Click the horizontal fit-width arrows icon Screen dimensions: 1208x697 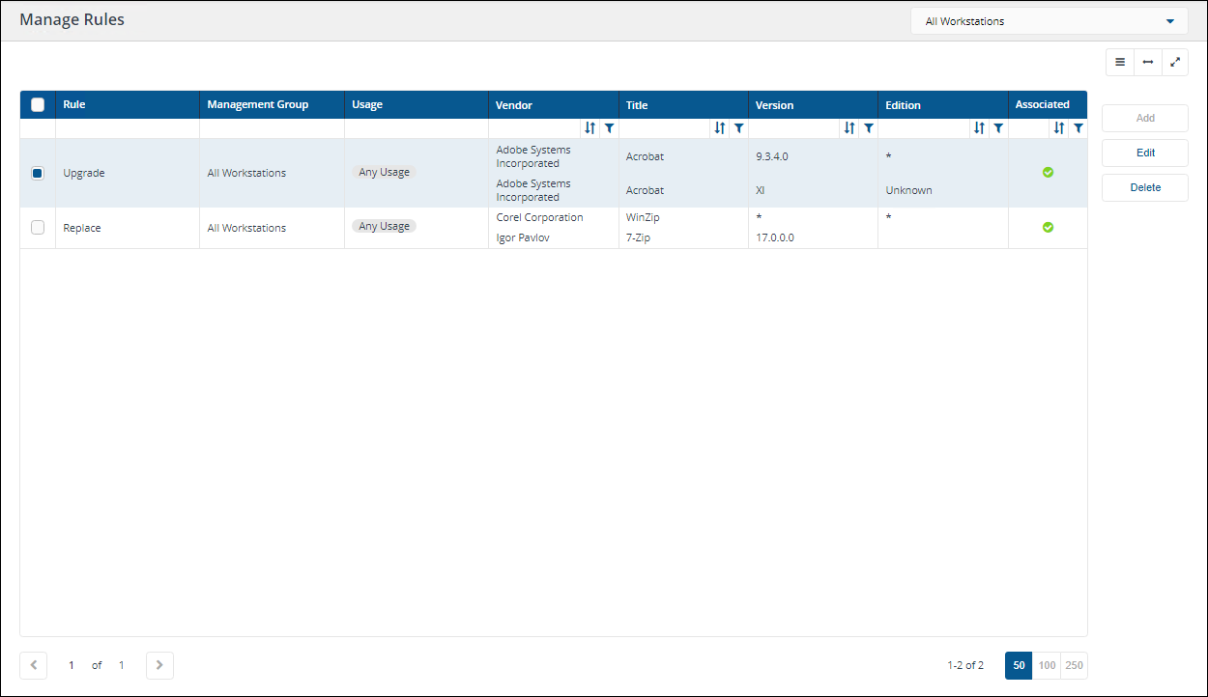click(1147, 62)
